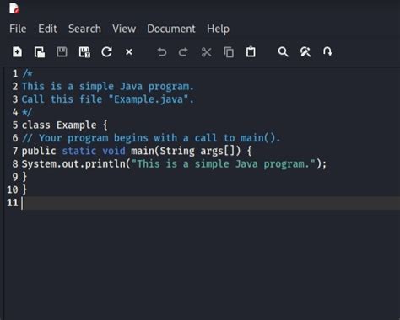
Task: Click the Undo arrow icon
Action: point(161,52)
